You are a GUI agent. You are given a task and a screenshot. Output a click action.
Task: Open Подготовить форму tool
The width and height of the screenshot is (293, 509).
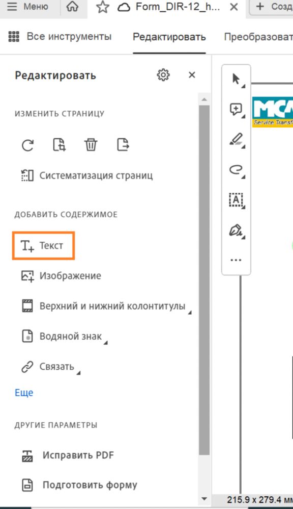click(79, 486)
